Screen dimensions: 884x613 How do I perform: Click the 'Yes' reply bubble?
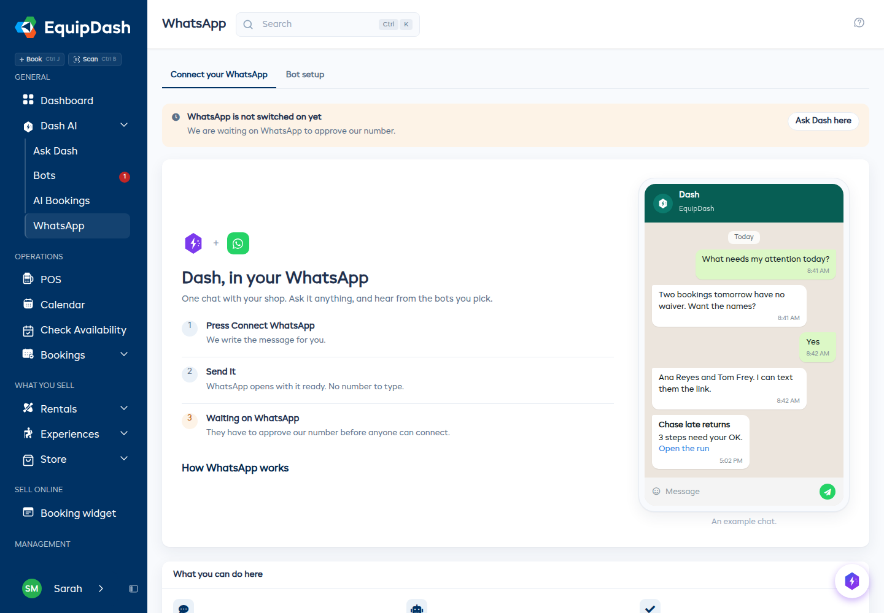click(x=818, y=347)
